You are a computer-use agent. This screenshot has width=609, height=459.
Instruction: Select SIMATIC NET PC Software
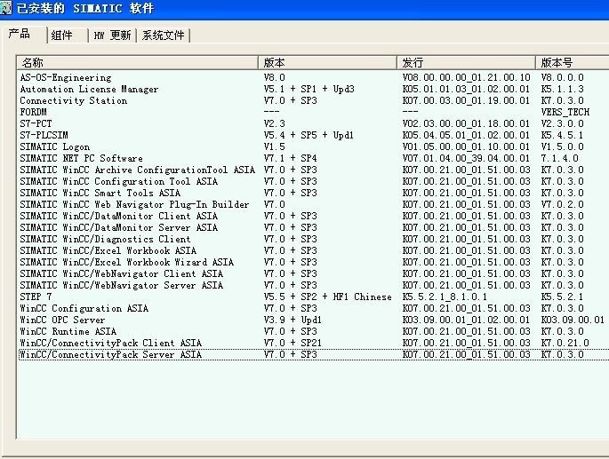pyautogui.click(x=81, y=158)
